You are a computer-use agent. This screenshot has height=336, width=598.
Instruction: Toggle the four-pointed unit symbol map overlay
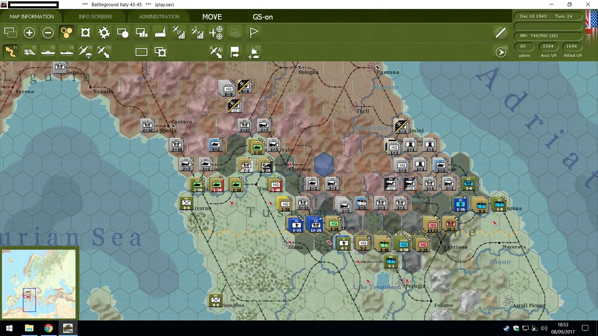(x=85, y=32)
